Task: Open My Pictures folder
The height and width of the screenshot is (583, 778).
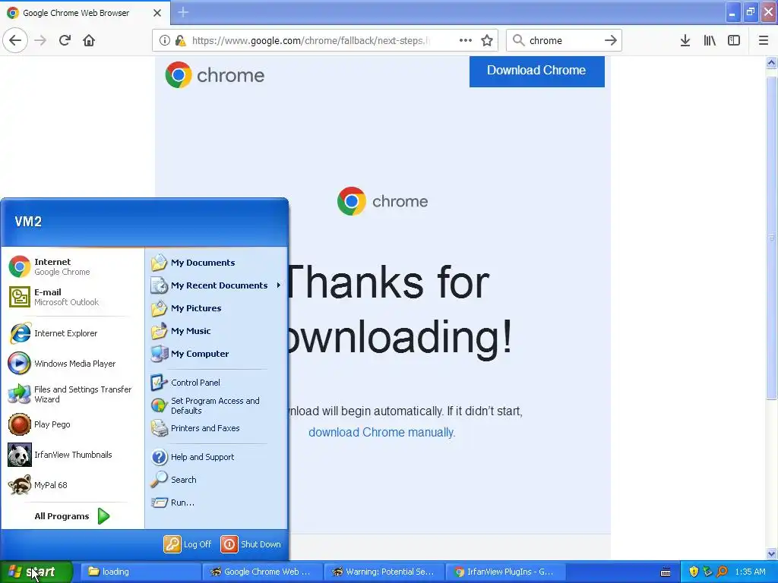Action: coord(217,308)
